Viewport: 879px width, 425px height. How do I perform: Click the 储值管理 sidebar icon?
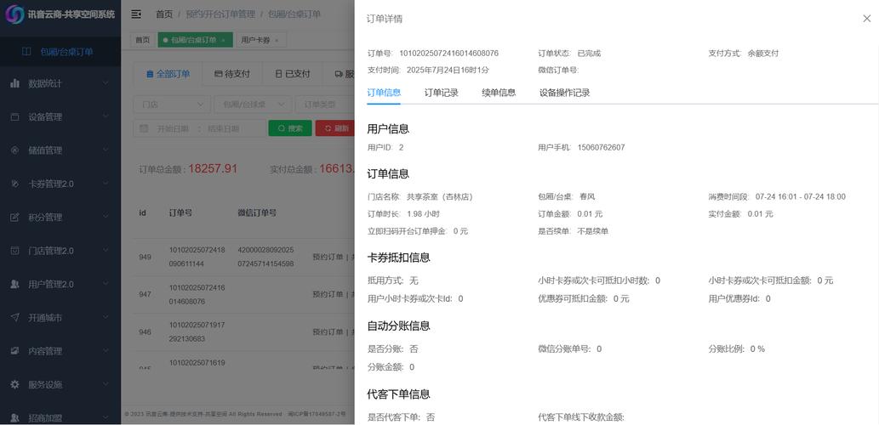(14, 150)
